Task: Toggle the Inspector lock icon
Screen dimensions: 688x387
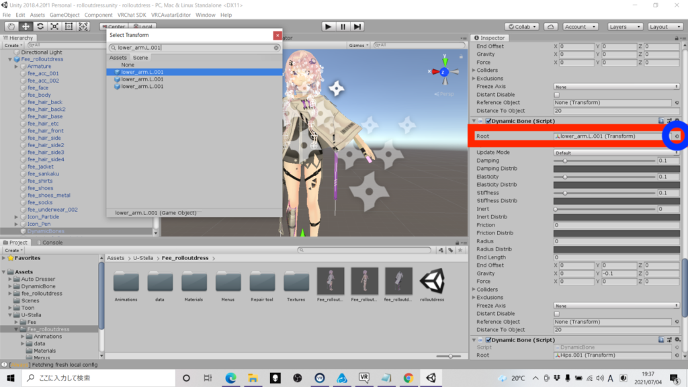Action: click(x=677, y=38)
